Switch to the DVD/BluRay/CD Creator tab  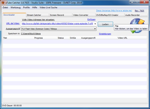coord(110,15)
